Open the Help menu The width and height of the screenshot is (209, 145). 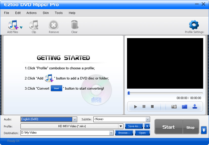pos(72,13)
